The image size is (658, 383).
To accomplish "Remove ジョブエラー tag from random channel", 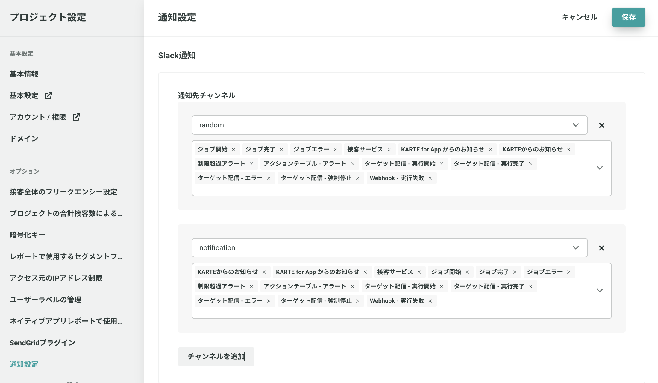I will pyautogui.click(x=335, y=150).
